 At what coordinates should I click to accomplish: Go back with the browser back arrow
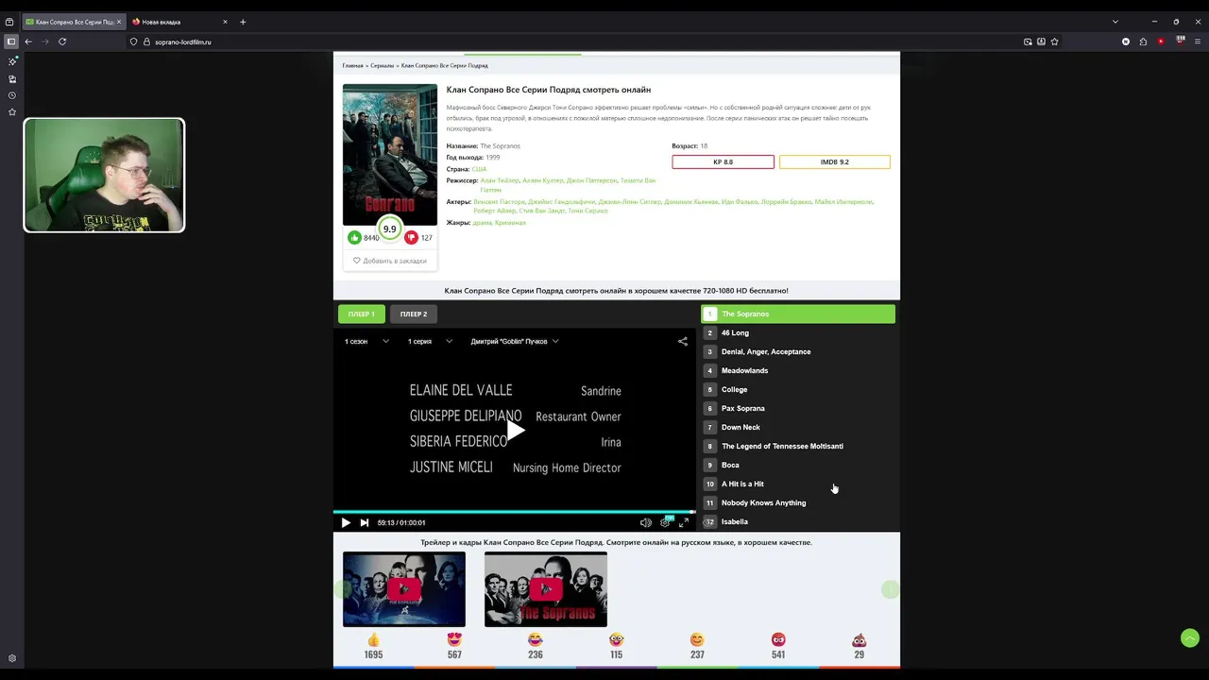click(28, 42)
